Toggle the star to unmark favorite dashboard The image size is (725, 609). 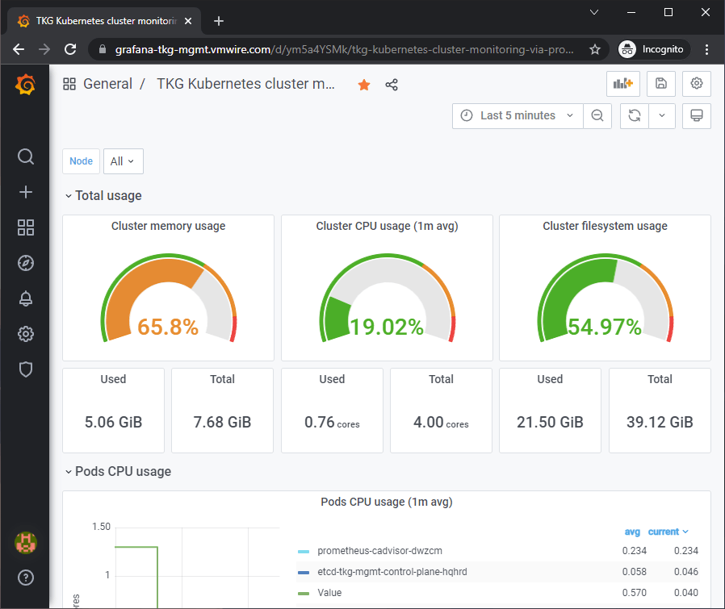coord(364,85)
